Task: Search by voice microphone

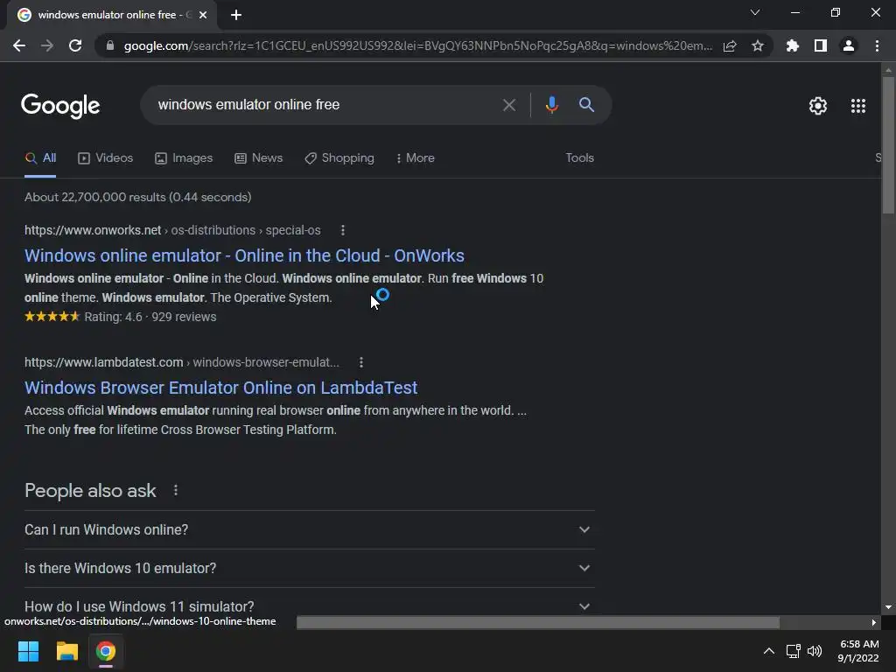Action: point(551,105)
